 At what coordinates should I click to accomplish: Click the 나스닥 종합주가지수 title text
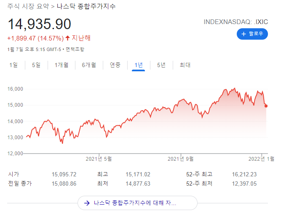[x=86, y=6]
